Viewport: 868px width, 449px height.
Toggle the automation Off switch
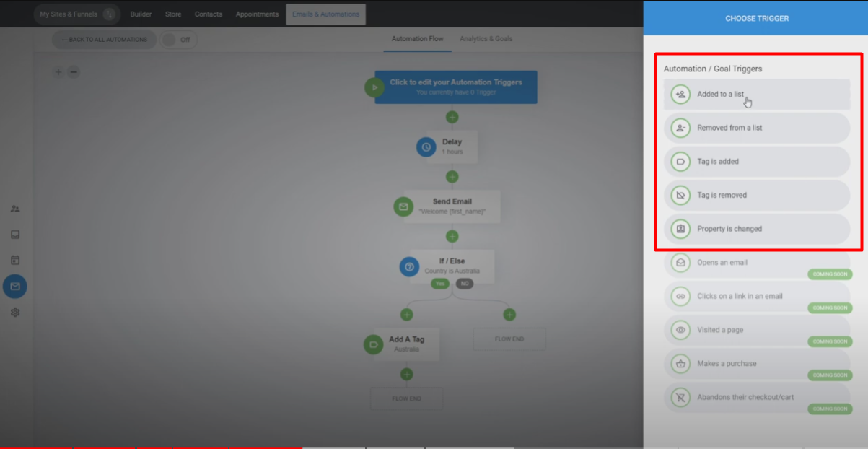pyautogui.click(x=177, y=40)
